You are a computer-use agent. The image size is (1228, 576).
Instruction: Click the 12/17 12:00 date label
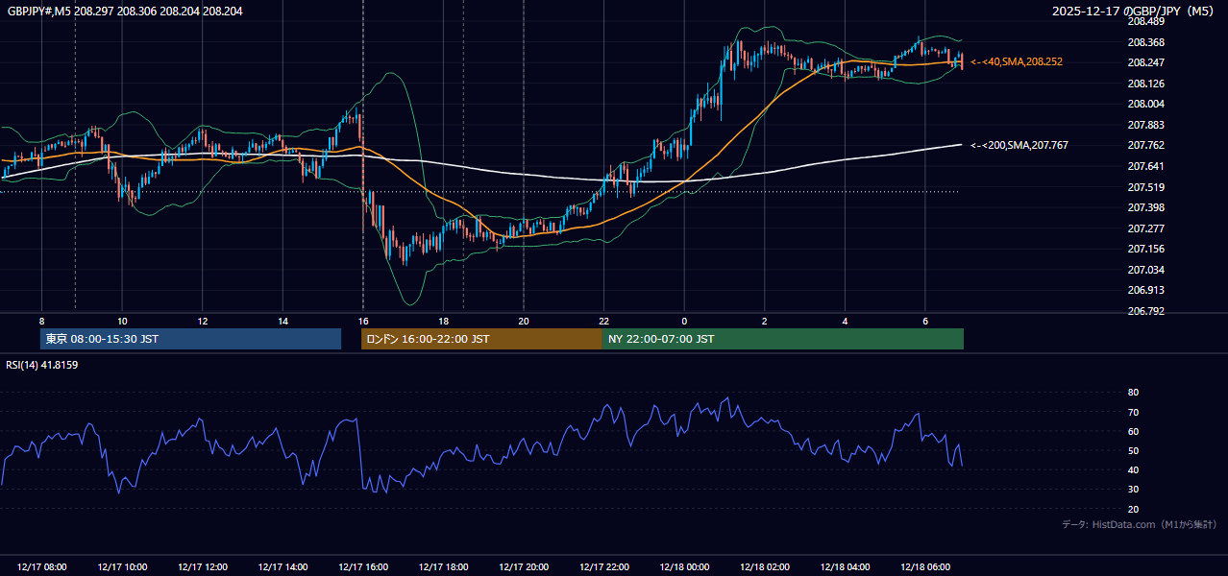202,567
